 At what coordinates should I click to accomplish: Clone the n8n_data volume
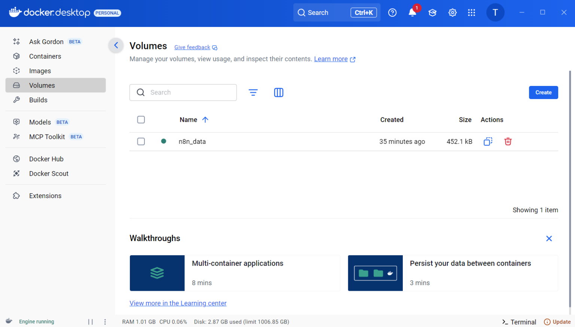click(x=487, y=141)
